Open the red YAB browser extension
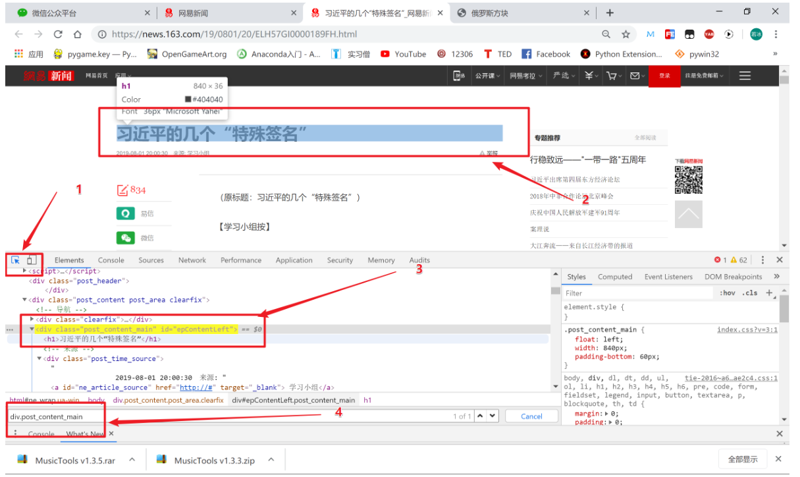This screenshot has height=477, width=800. tap(709, 34)
